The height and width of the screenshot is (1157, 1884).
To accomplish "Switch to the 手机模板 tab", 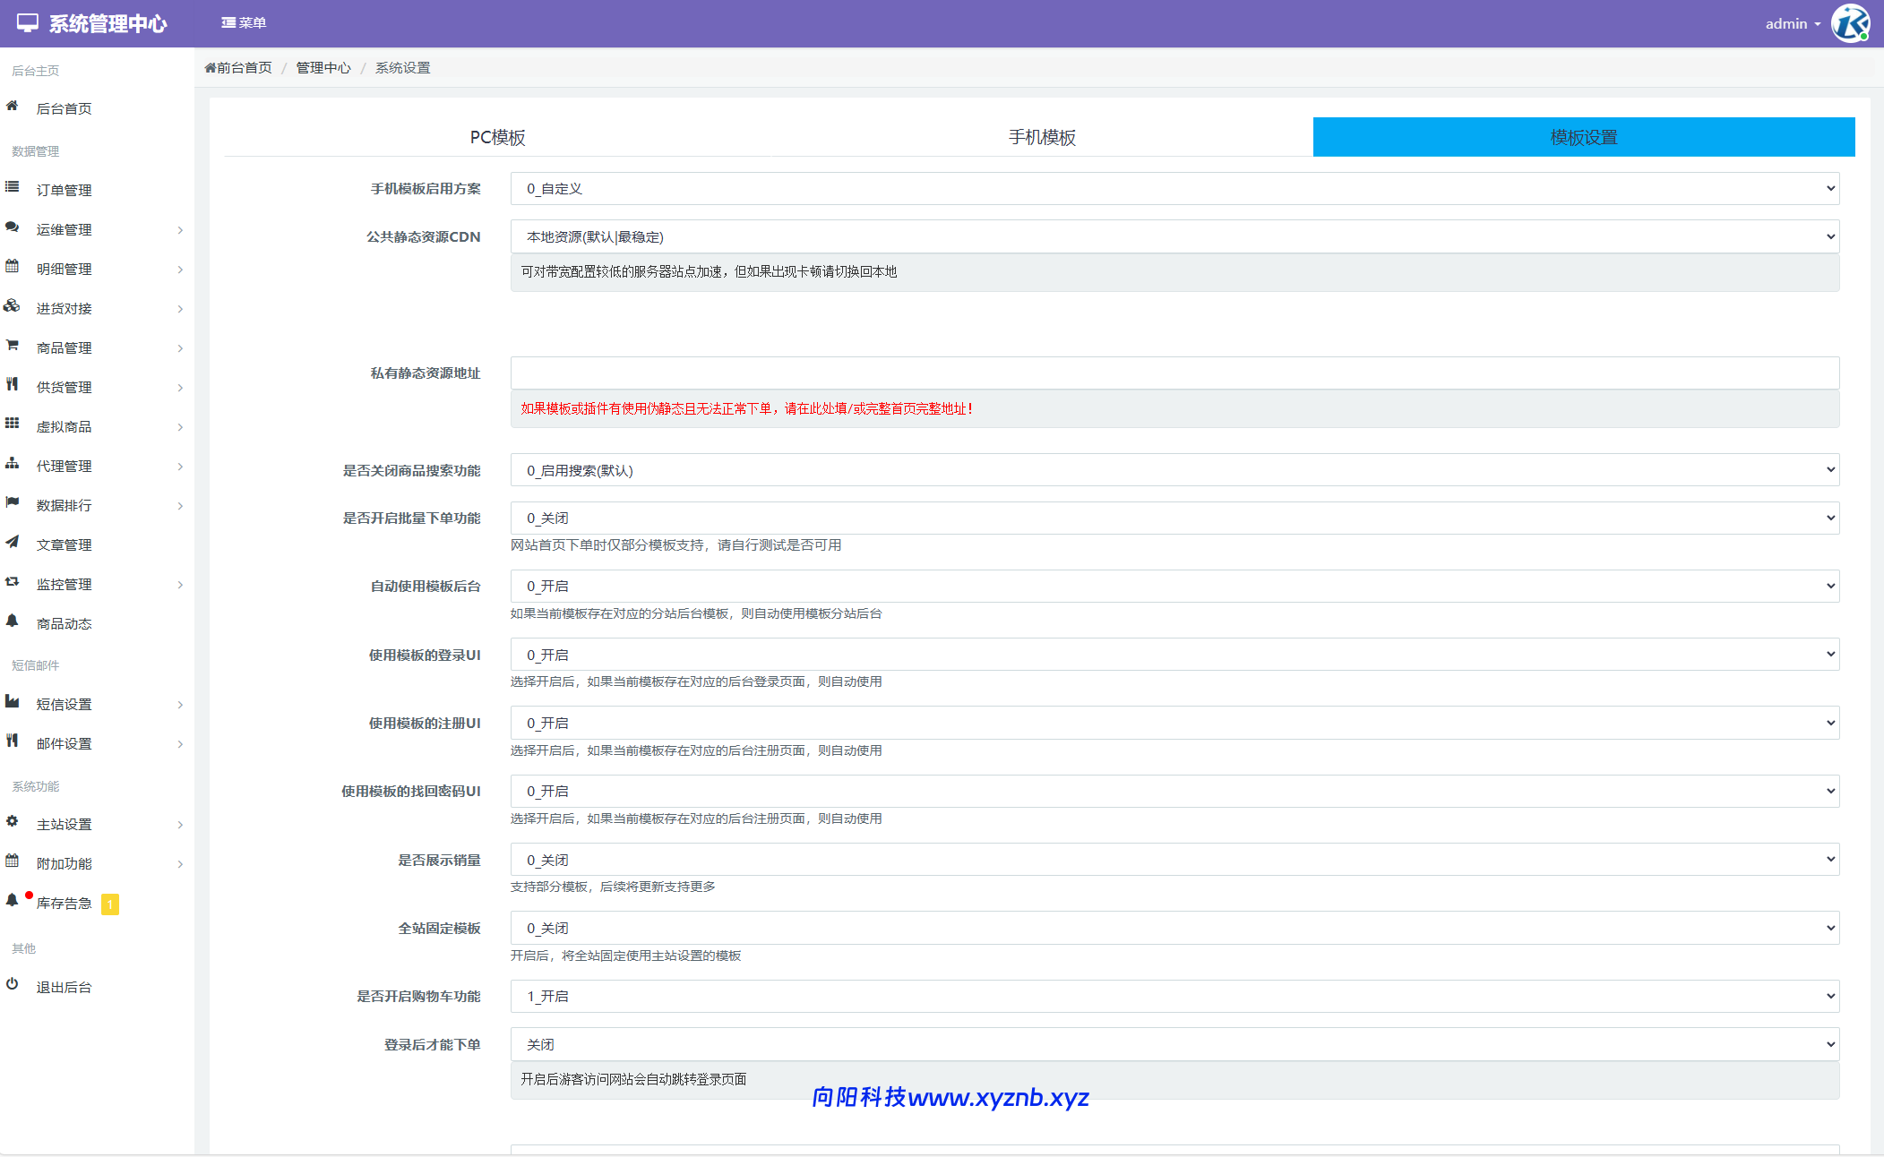I will [x=1042, y=136].
